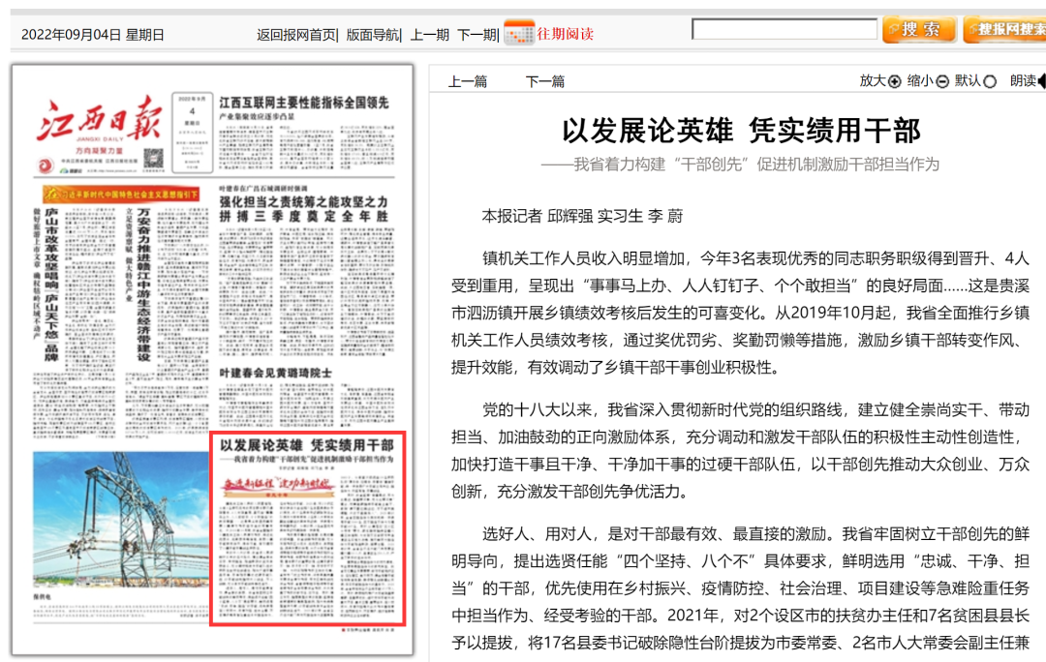Click the headline 以发展论英雄 凭实绩用干部
The height and width of the screenshot is (662, 1046).
741,130
